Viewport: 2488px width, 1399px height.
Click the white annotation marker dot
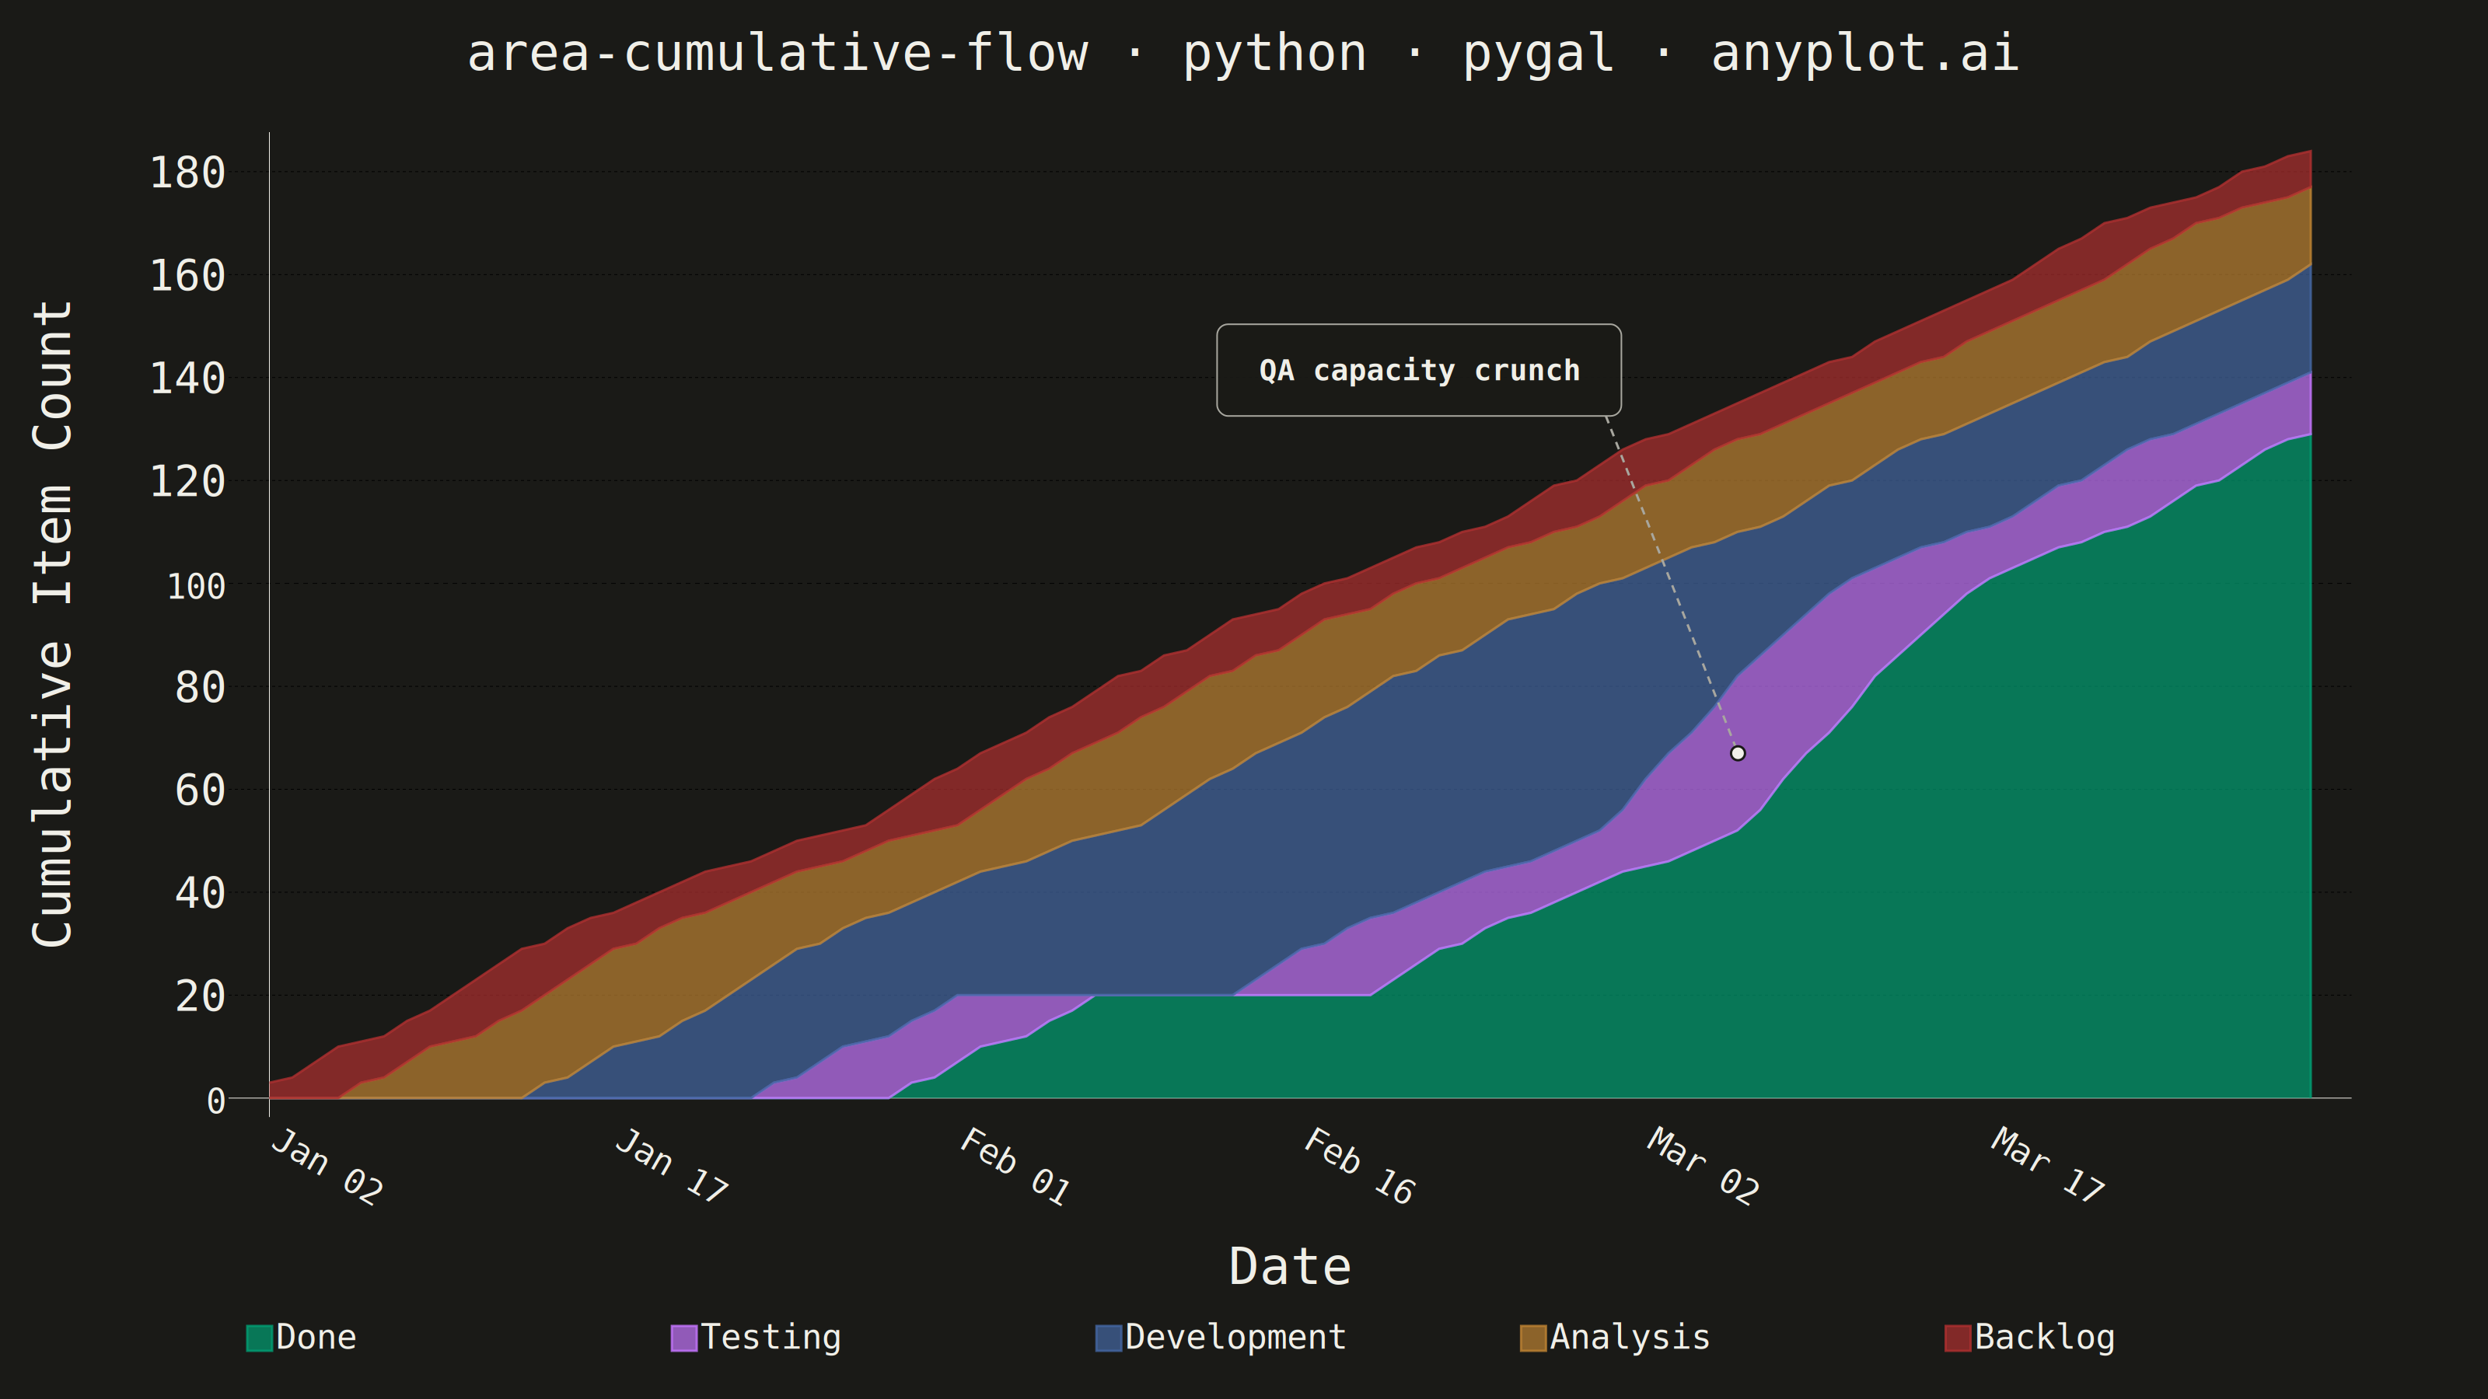click(1738, 753)
